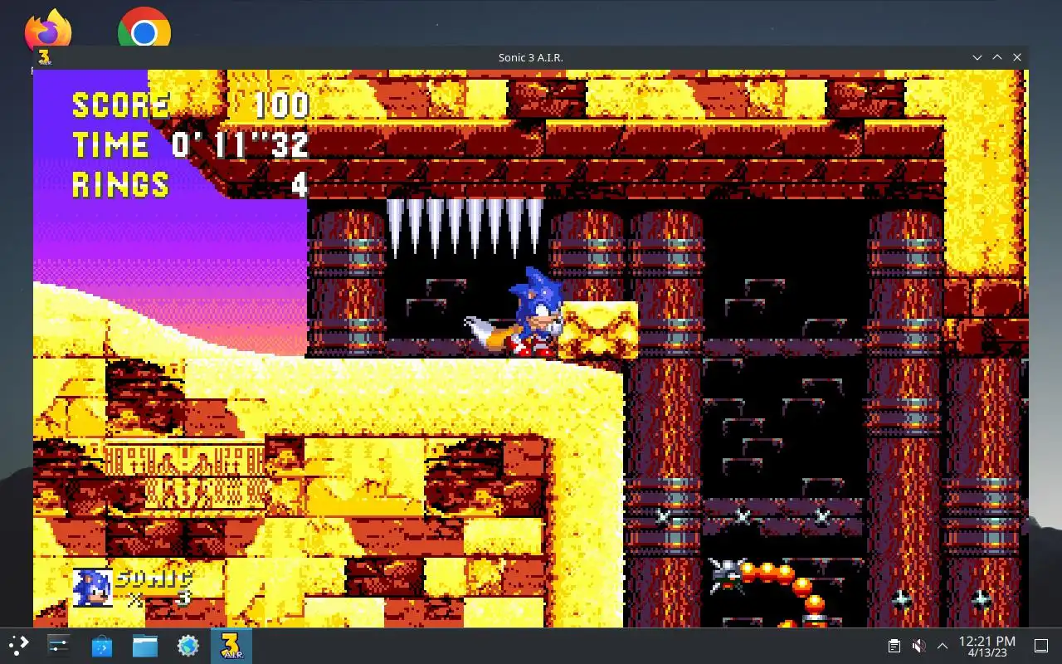
Task: Click the RINGS counter in the HUD
Action: pyautogui.click(x=191, y=184)
